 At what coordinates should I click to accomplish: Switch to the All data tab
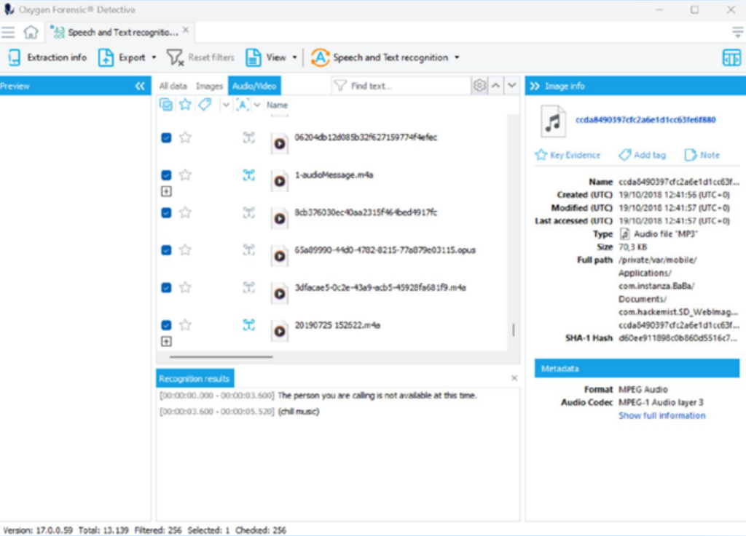(x=173, y=86)
